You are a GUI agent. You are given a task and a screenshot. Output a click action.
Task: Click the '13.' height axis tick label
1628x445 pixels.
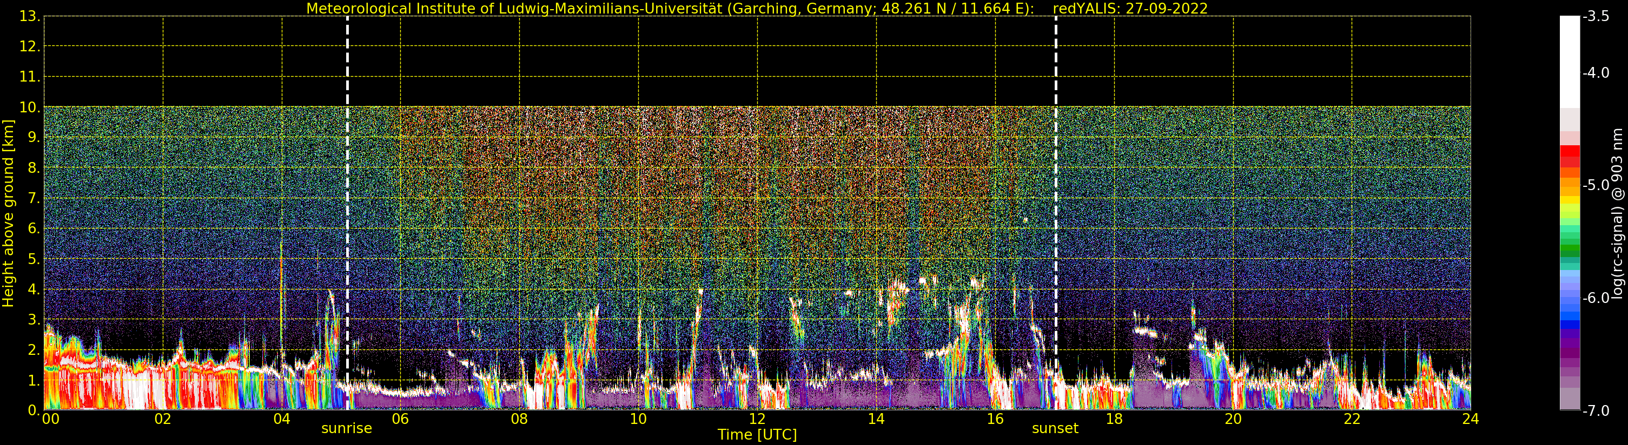coord(30,16)
